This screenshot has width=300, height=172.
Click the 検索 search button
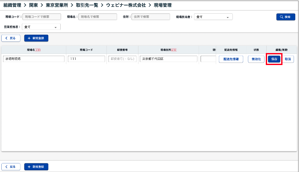point(285,17)
